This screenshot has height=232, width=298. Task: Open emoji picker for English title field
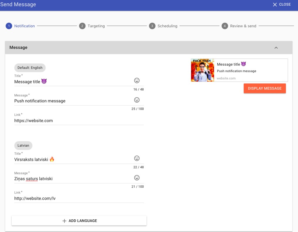click(x=137, y=81)
